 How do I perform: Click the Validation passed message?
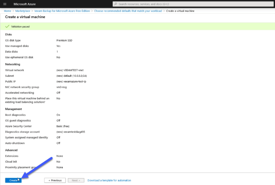[x=20, y=27]
